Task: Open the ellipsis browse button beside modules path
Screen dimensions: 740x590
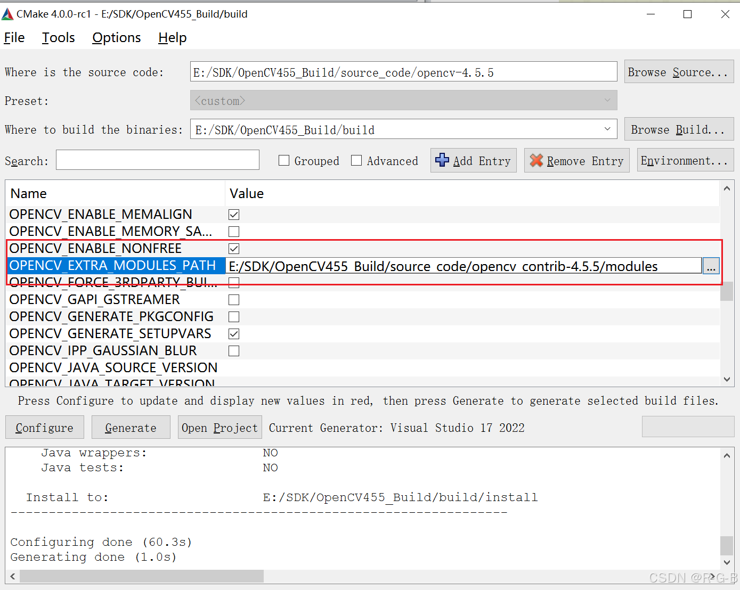Action: coord(711,266)
